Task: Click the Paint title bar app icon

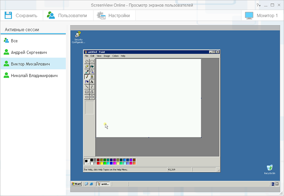Action: click(86, 52)
